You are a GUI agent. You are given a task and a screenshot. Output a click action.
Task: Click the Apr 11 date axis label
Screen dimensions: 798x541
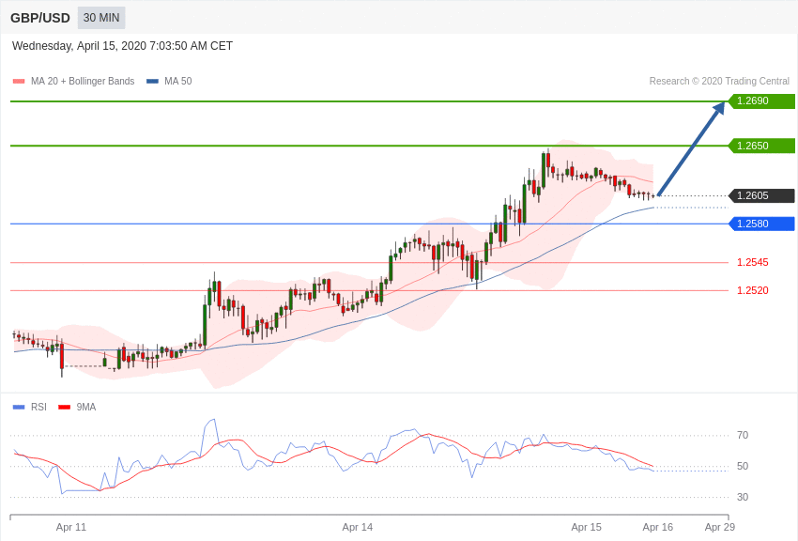(x=71, y=527)
